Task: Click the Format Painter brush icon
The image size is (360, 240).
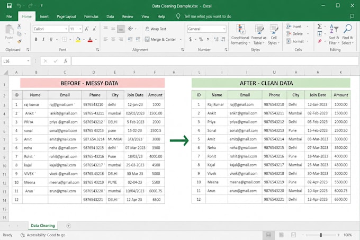Action: [19, 41]
